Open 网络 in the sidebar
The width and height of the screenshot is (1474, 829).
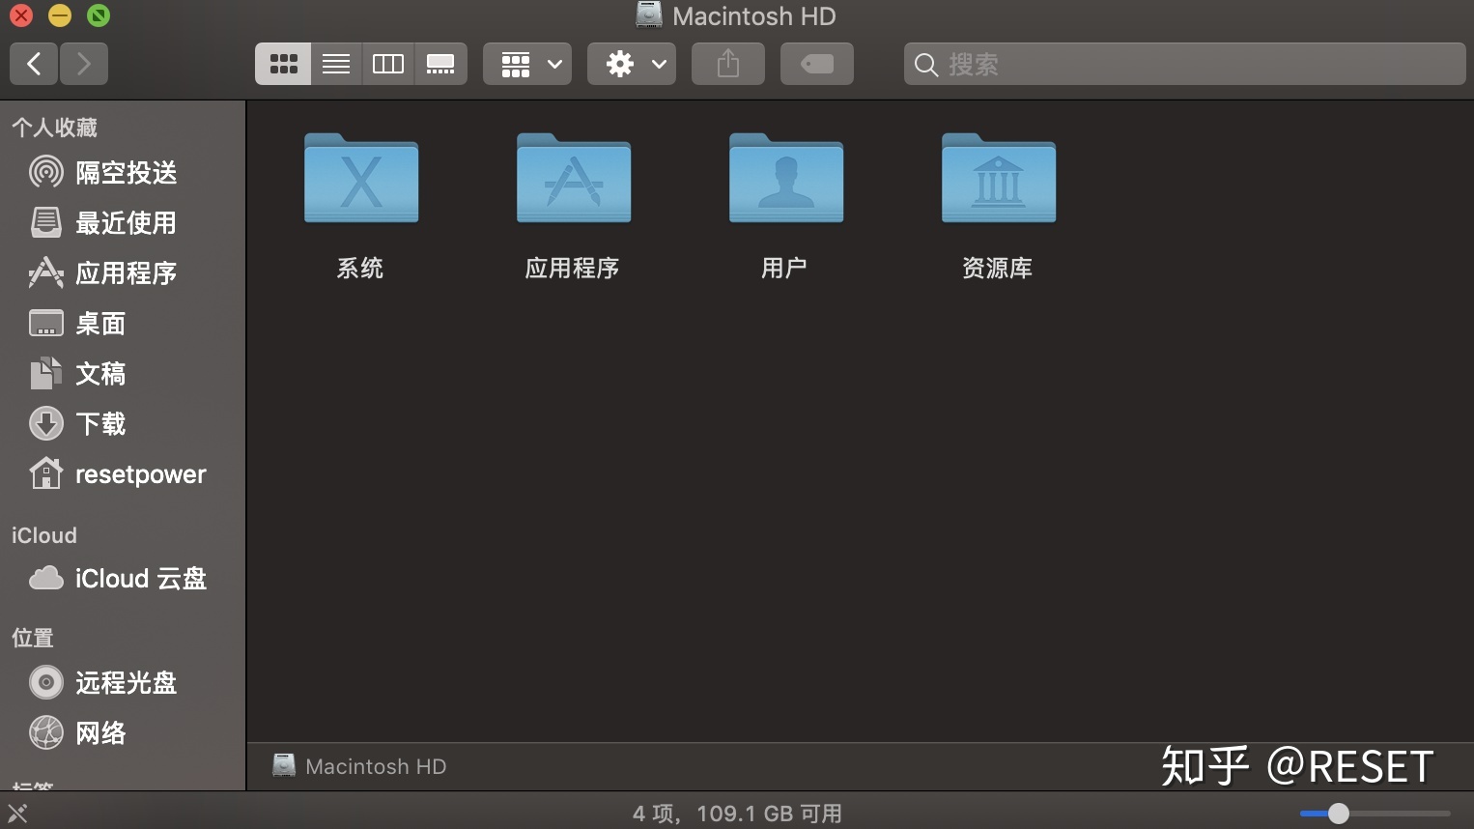point(123,733)
